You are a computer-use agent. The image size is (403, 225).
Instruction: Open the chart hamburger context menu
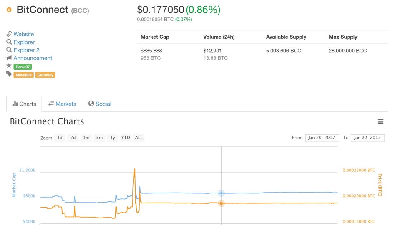380,121
